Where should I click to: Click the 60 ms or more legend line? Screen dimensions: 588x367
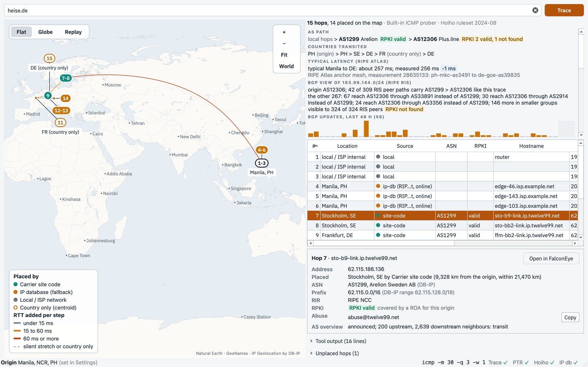click(17, 338)
